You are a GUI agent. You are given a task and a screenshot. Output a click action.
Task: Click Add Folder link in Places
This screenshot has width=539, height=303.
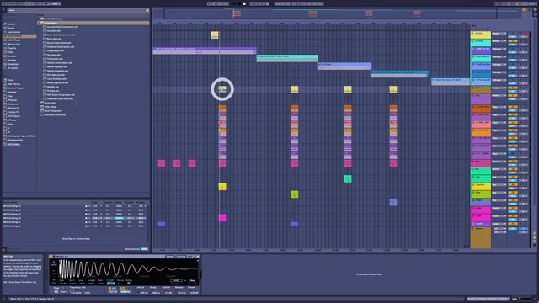coord(13,144)
